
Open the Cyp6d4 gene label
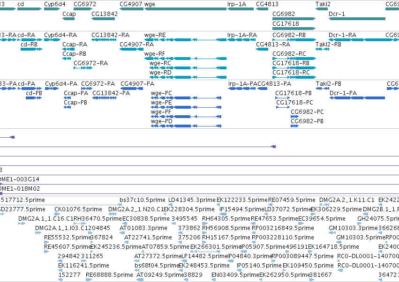55,4
